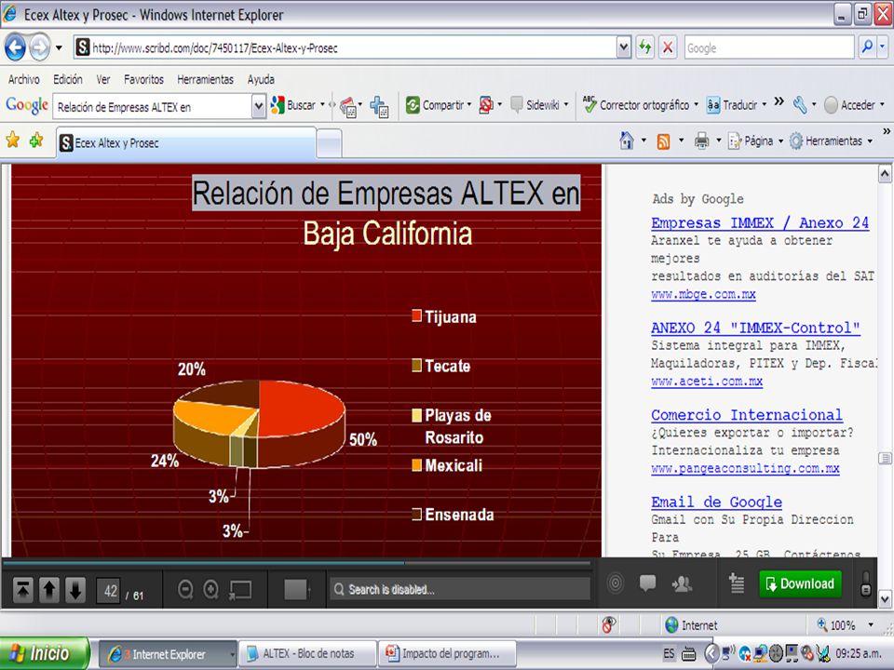894x670 pixels.
Task: Change the Scribd view mode
Action: click(296, 590)
